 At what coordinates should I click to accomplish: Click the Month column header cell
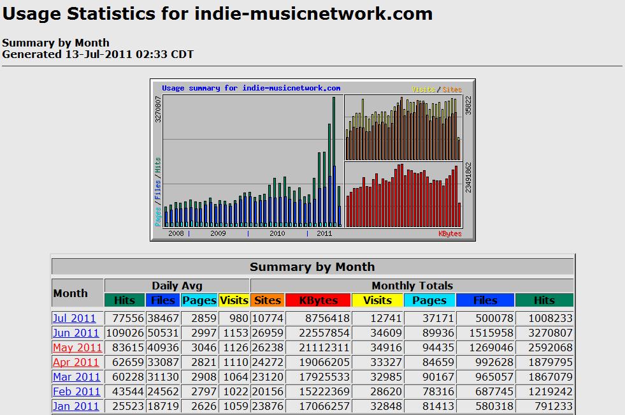(x=78, y=293)
